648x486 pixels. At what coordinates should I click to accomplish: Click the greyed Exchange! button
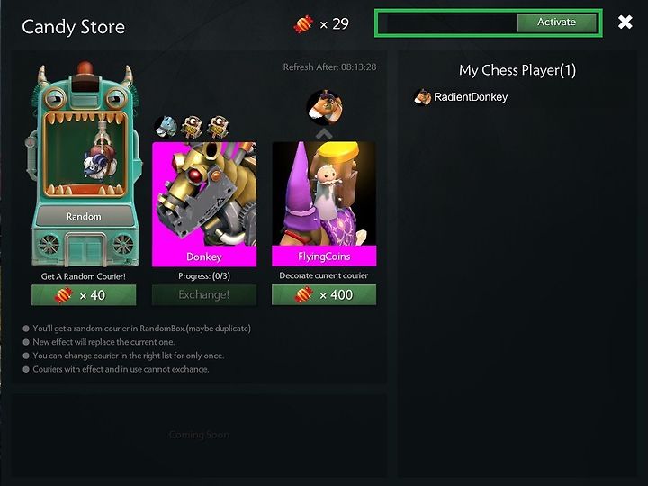(x=204, y=294)
